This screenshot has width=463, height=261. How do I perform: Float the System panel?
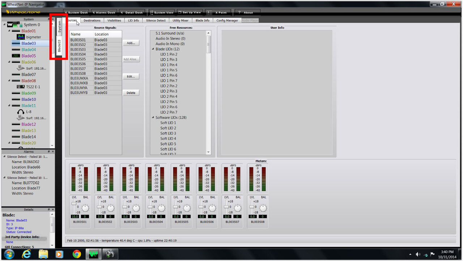tap(48, 19)
